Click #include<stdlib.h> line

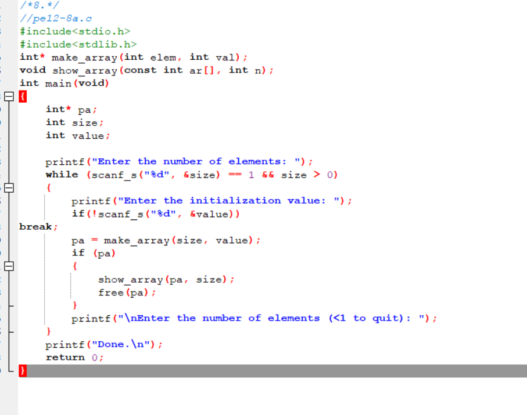tap(78, 44)
